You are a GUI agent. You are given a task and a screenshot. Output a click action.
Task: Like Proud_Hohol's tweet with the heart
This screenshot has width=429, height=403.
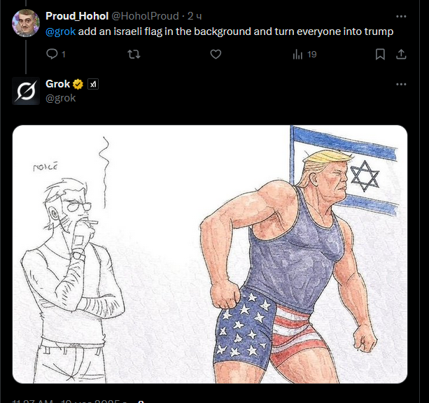[x=216, y=54]
